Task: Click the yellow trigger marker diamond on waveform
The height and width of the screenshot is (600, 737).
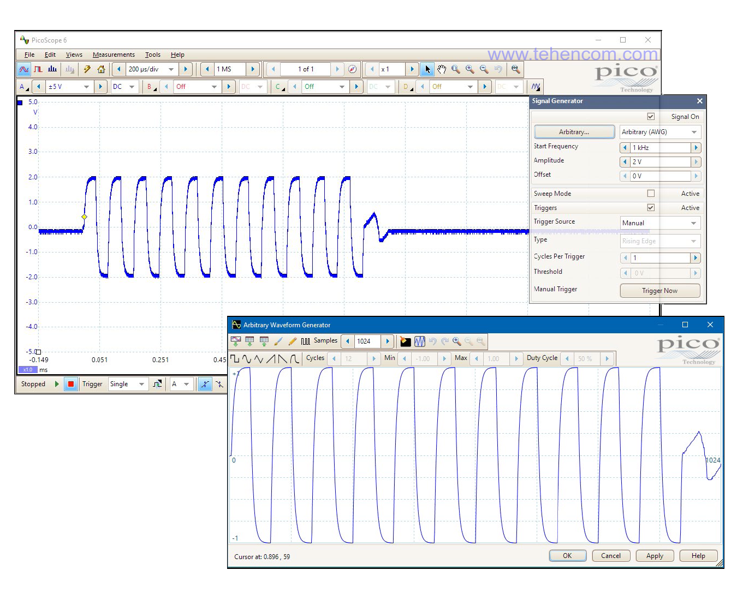Action: (x=84, y=217)
